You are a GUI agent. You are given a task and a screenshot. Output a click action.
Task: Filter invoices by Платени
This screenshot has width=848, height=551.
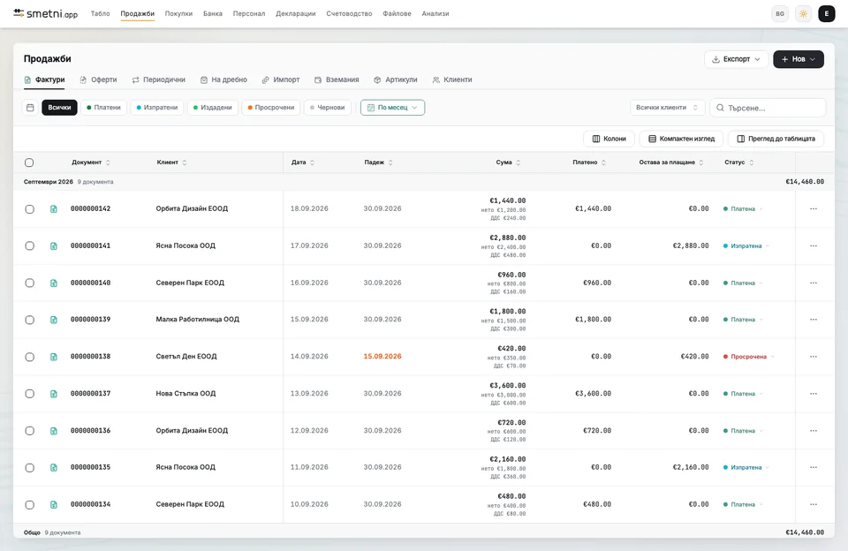[x=104, y=108]
